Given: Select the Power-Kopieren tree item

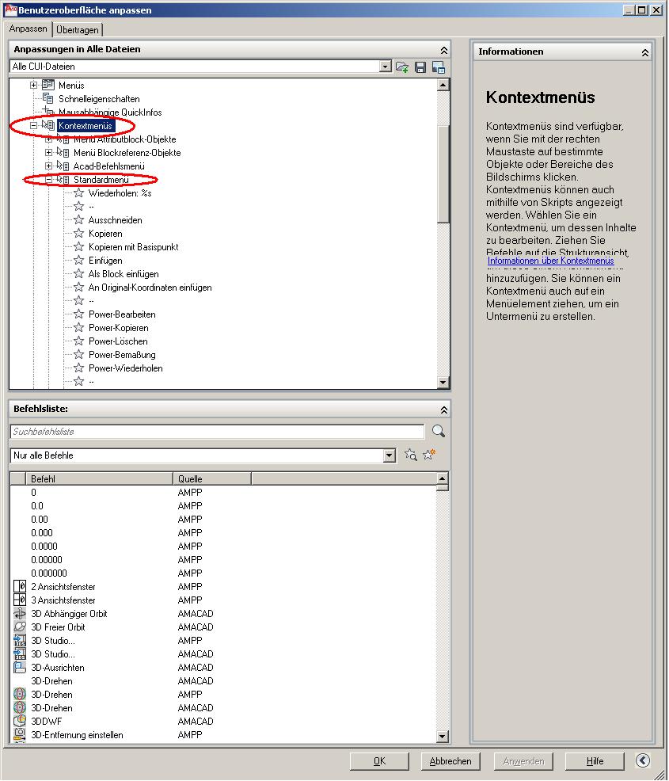Looking at the screenshot, I should 119,327.
